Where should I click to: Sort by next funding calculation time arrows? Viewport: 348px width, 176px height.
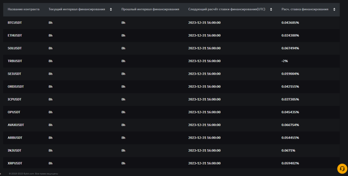271,10
